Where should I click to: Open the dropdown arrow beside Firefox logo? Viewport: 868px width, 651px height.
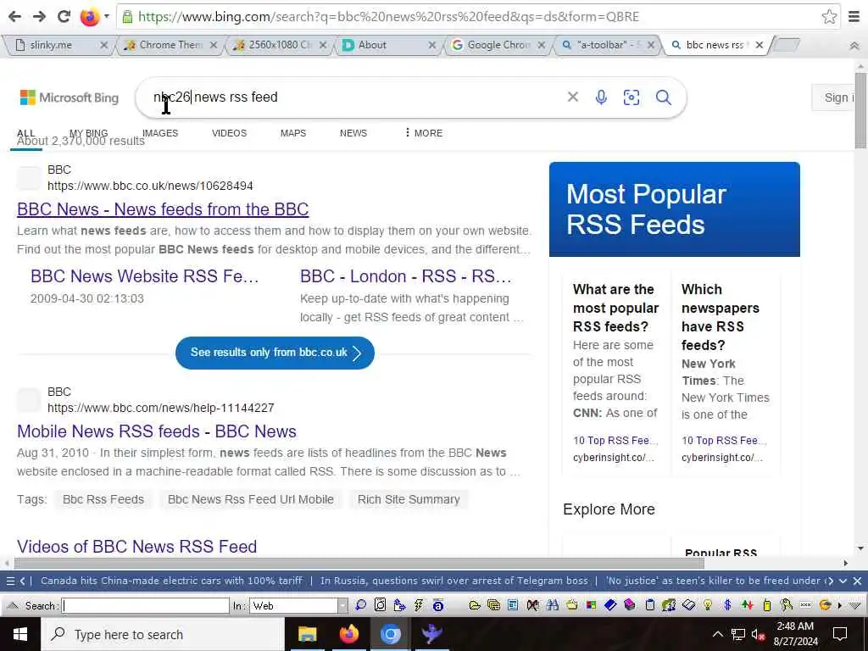click(x=106, y=16)
